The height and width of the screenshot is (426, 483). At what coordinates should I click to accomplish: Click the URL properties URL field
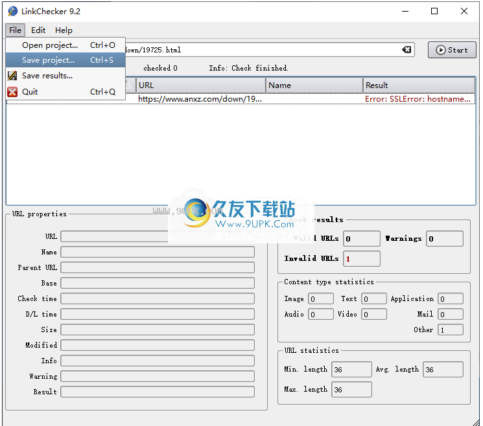(158, 236)
